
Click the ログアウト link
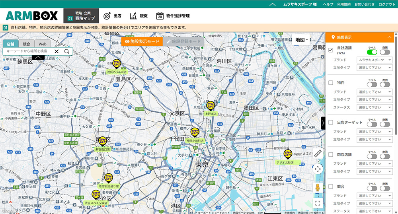387,4
